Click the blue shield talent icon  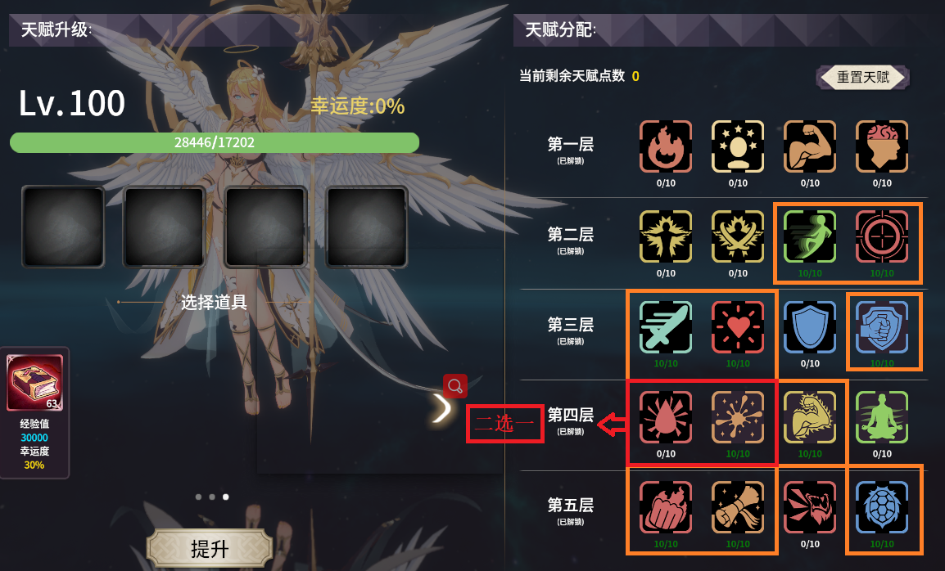(x=809, y=326)
